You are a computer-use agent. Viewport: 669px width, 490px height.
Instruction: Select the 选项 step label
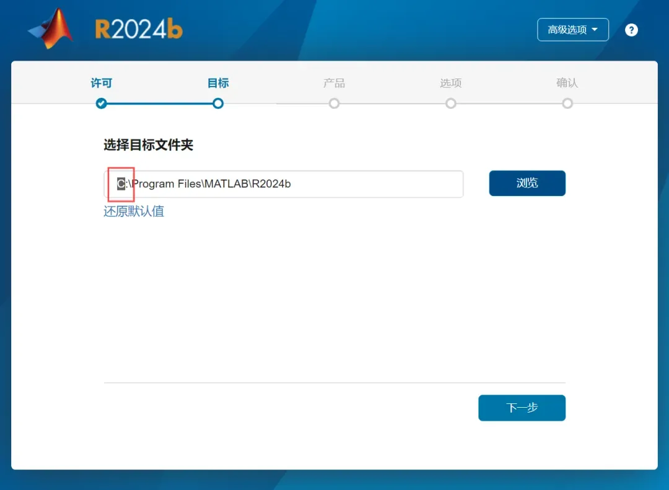[x=450, y=83]
